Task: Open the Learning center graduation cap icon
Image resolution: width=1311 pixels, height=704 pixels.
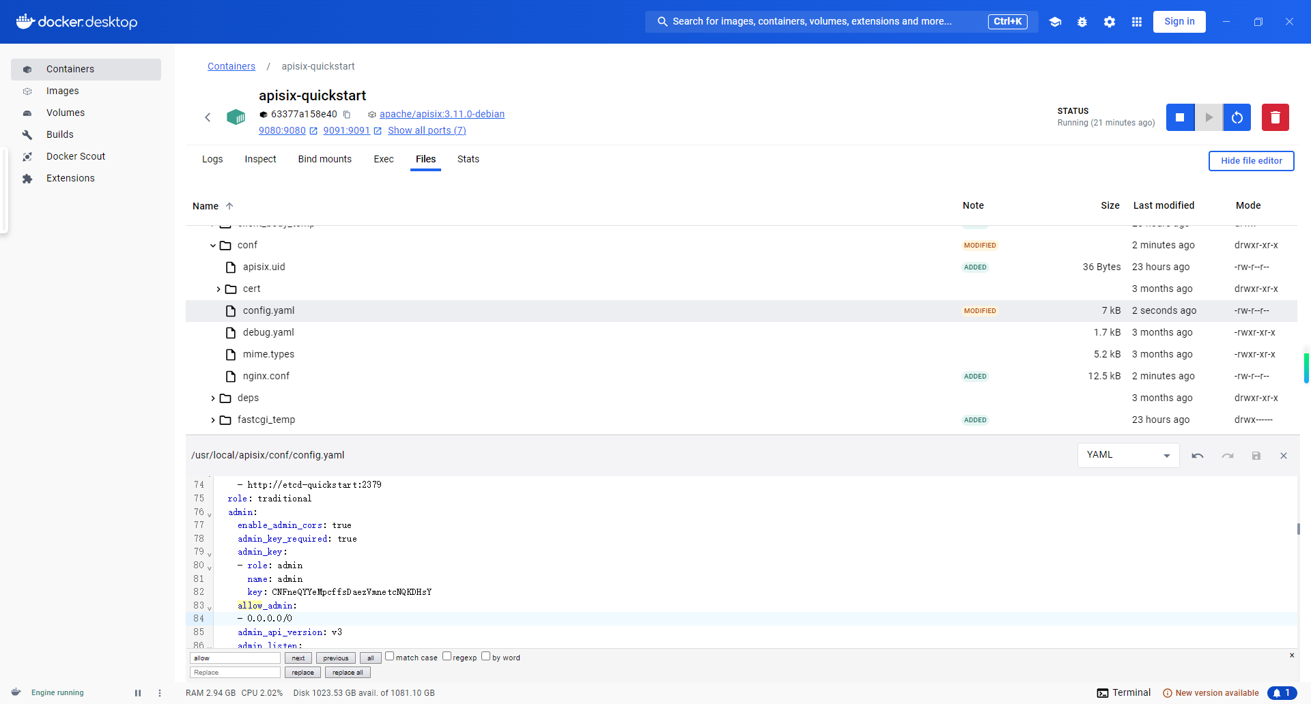Action: click(1055, 22)
